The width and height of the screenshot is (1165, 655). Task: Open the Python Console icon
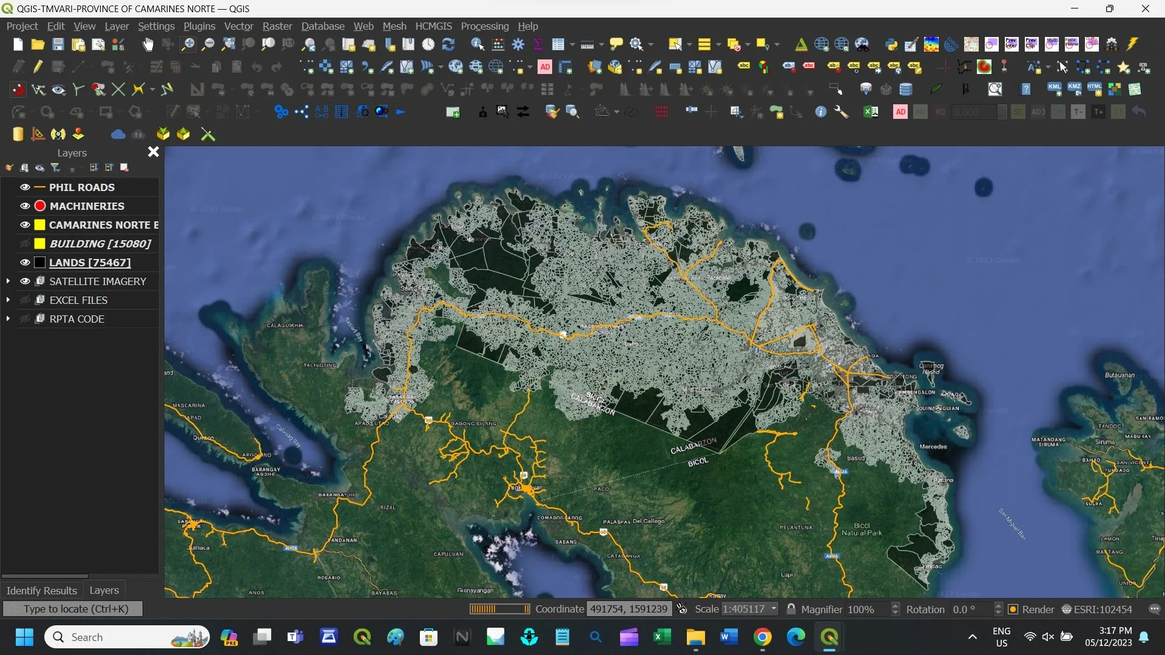891,44
